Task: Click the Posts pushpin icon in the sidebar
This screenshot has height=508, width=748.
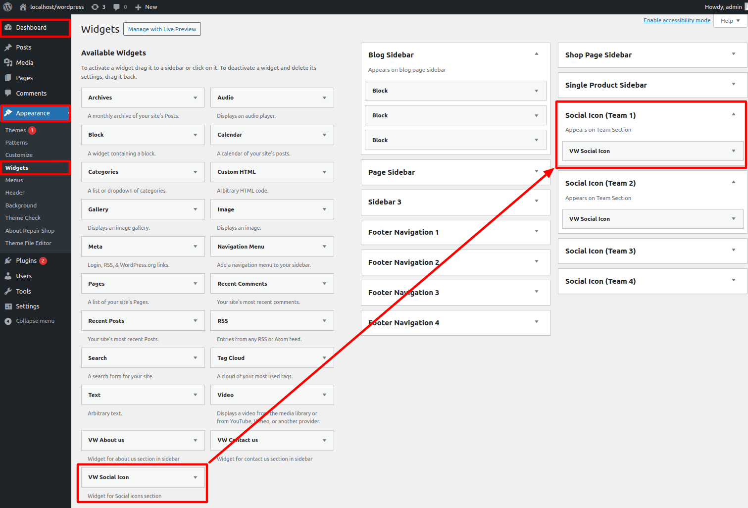Action: [x=8, y=48]
